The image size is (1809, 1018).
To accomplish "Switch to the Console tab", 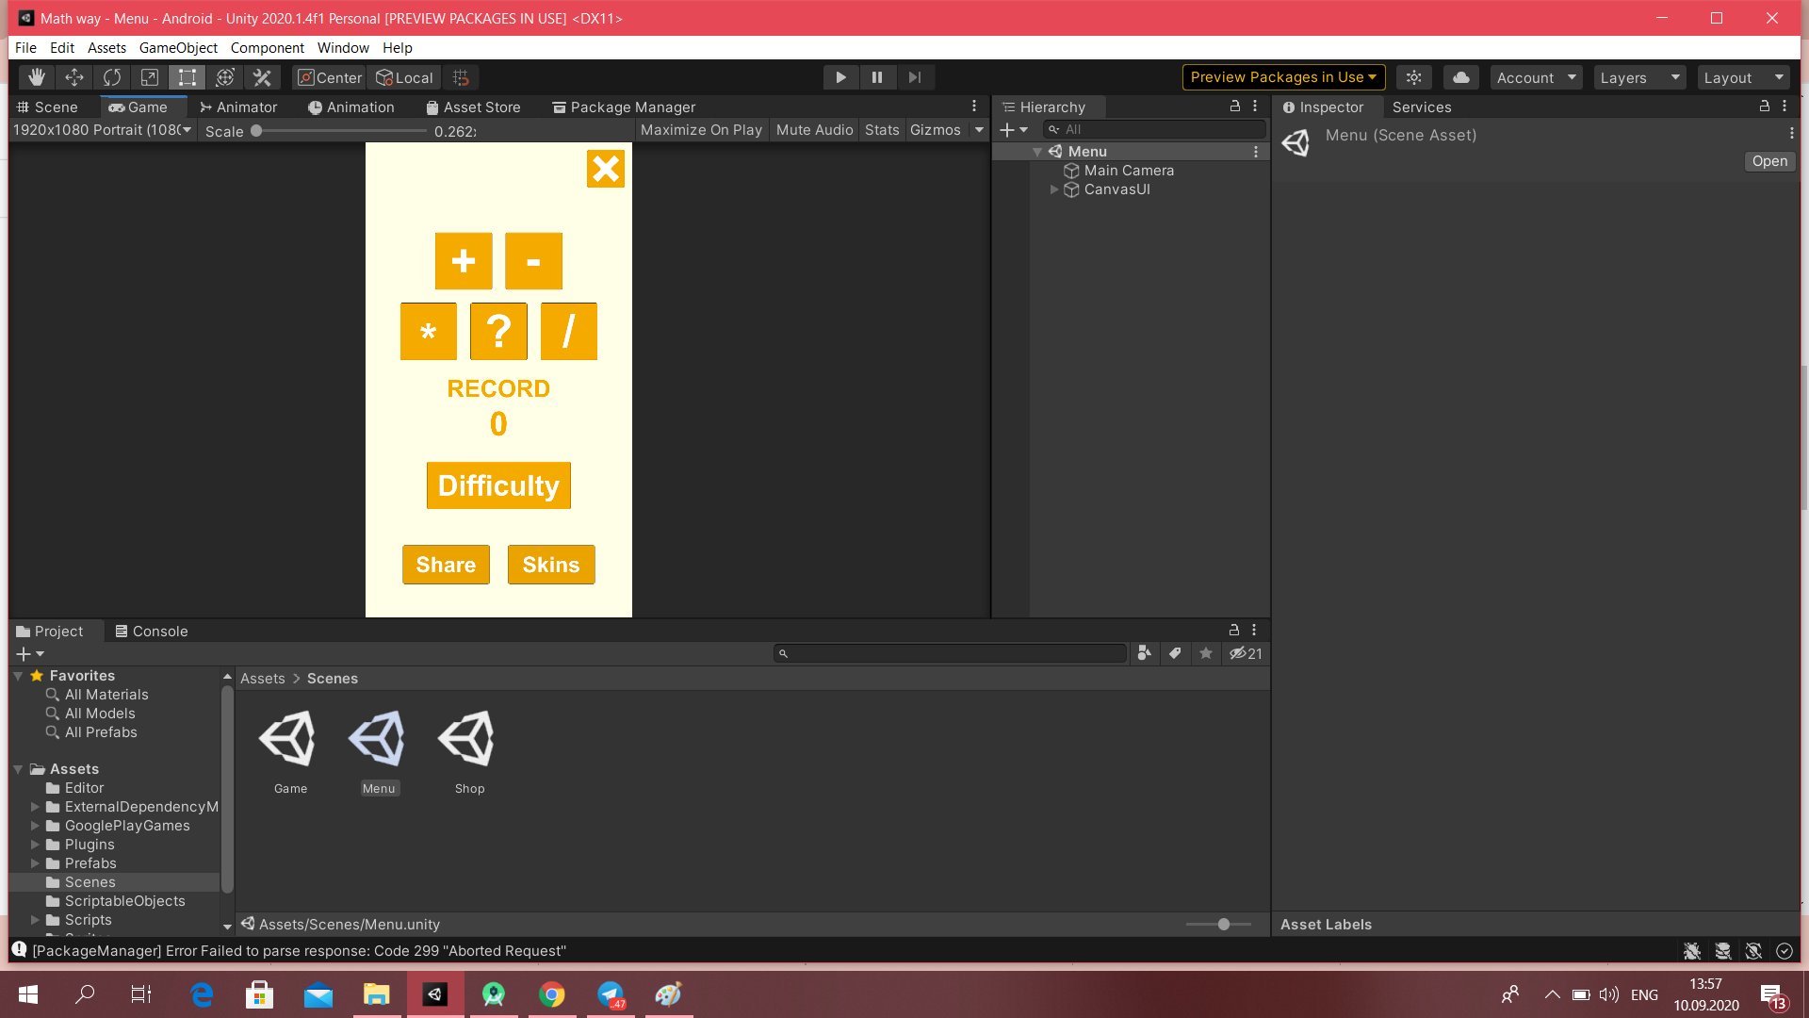I will tap(151, 632).
